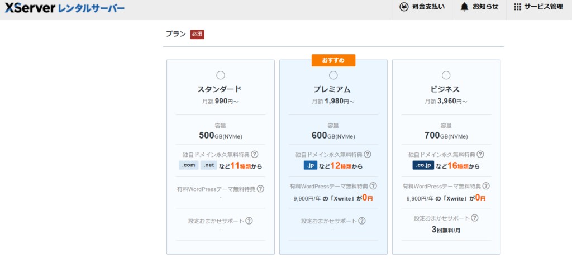
Task: Click the bell notification icon
Action: point(464,7)
